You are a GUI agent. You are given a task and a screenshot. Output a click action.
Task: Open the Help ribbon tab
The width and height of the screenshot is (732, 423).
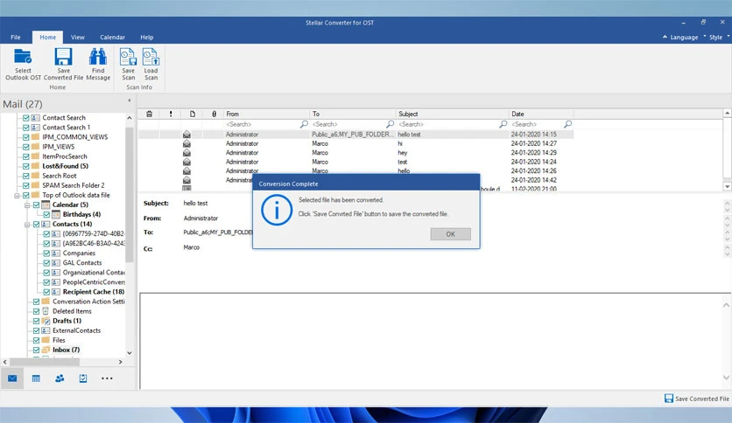[x=146, y=38]
